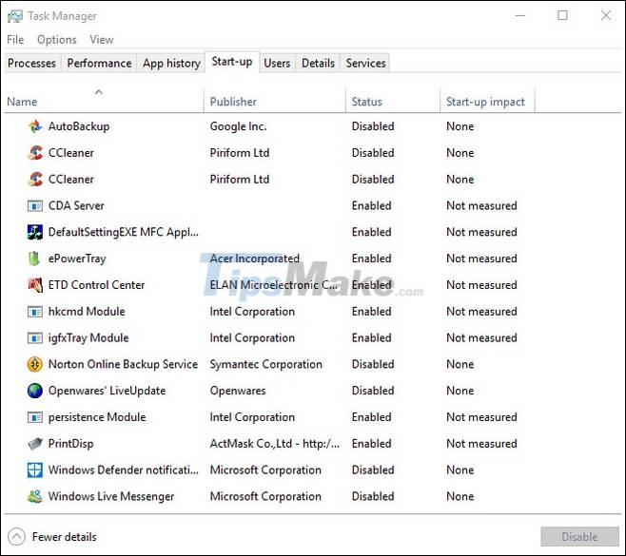
Task: Click Disabled status of Norton Online Backup
Action: [x=373, y=364]
